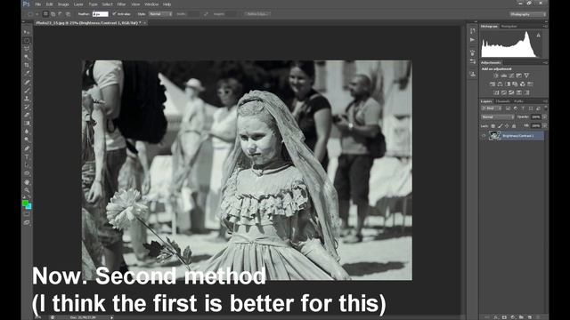Click the cyan background color swatch
The width and height of the screenshot is (570, 320).
pyautogui.click(x=28, y=206)
